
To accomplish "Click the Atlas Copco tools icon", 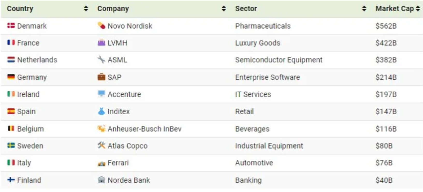I will coord(101,146).
